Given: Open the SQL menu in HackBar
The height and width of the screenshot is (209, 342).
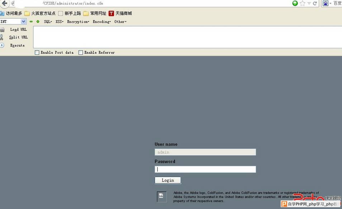Looking at the screenshot, I should (48, 22).
